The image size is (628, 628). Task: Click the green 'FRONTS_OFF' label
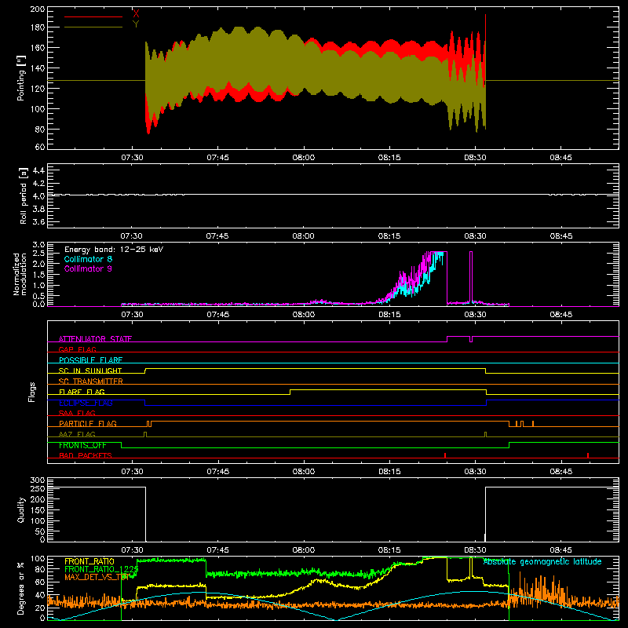pos(82,445)
